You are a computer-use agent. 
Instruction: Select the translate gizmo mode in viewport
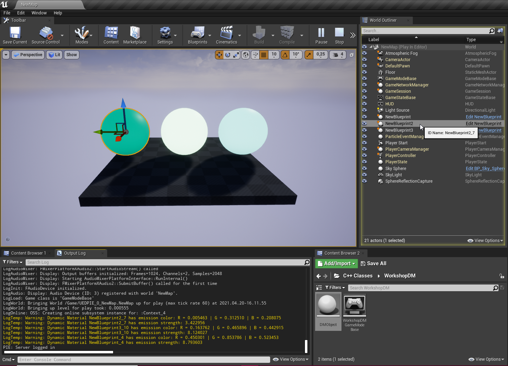219,55
